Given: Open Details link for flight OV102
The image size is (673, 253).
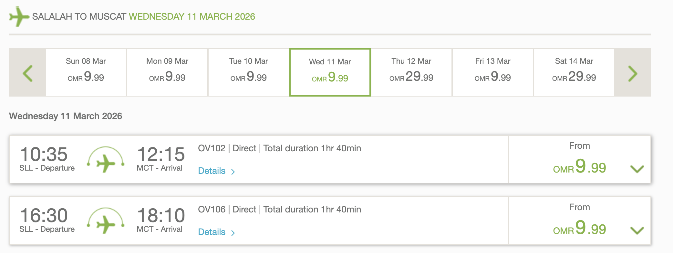Looking at the screenshot, I should [212, 171].
